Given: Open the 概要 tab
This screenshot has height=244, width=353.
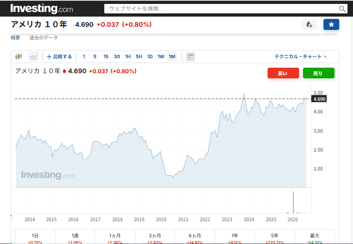Looking at the screenshot, I should pyautogui.click(x=15, y=38).
